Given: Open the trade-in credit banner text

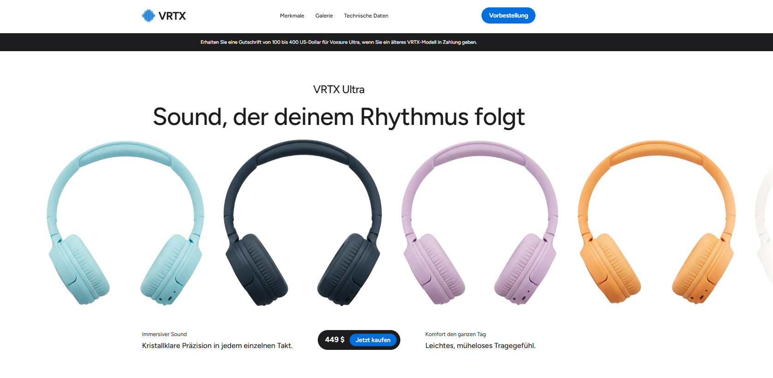Looking at the screenshot, I should (339, 42).
